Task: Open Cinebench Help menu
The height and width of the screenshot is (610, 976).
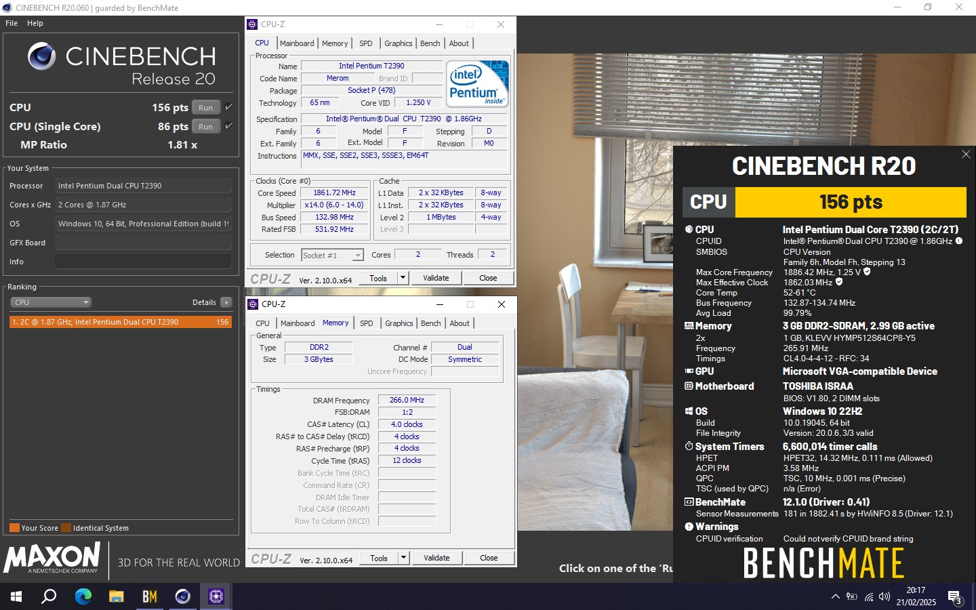Action: point(35,23)
